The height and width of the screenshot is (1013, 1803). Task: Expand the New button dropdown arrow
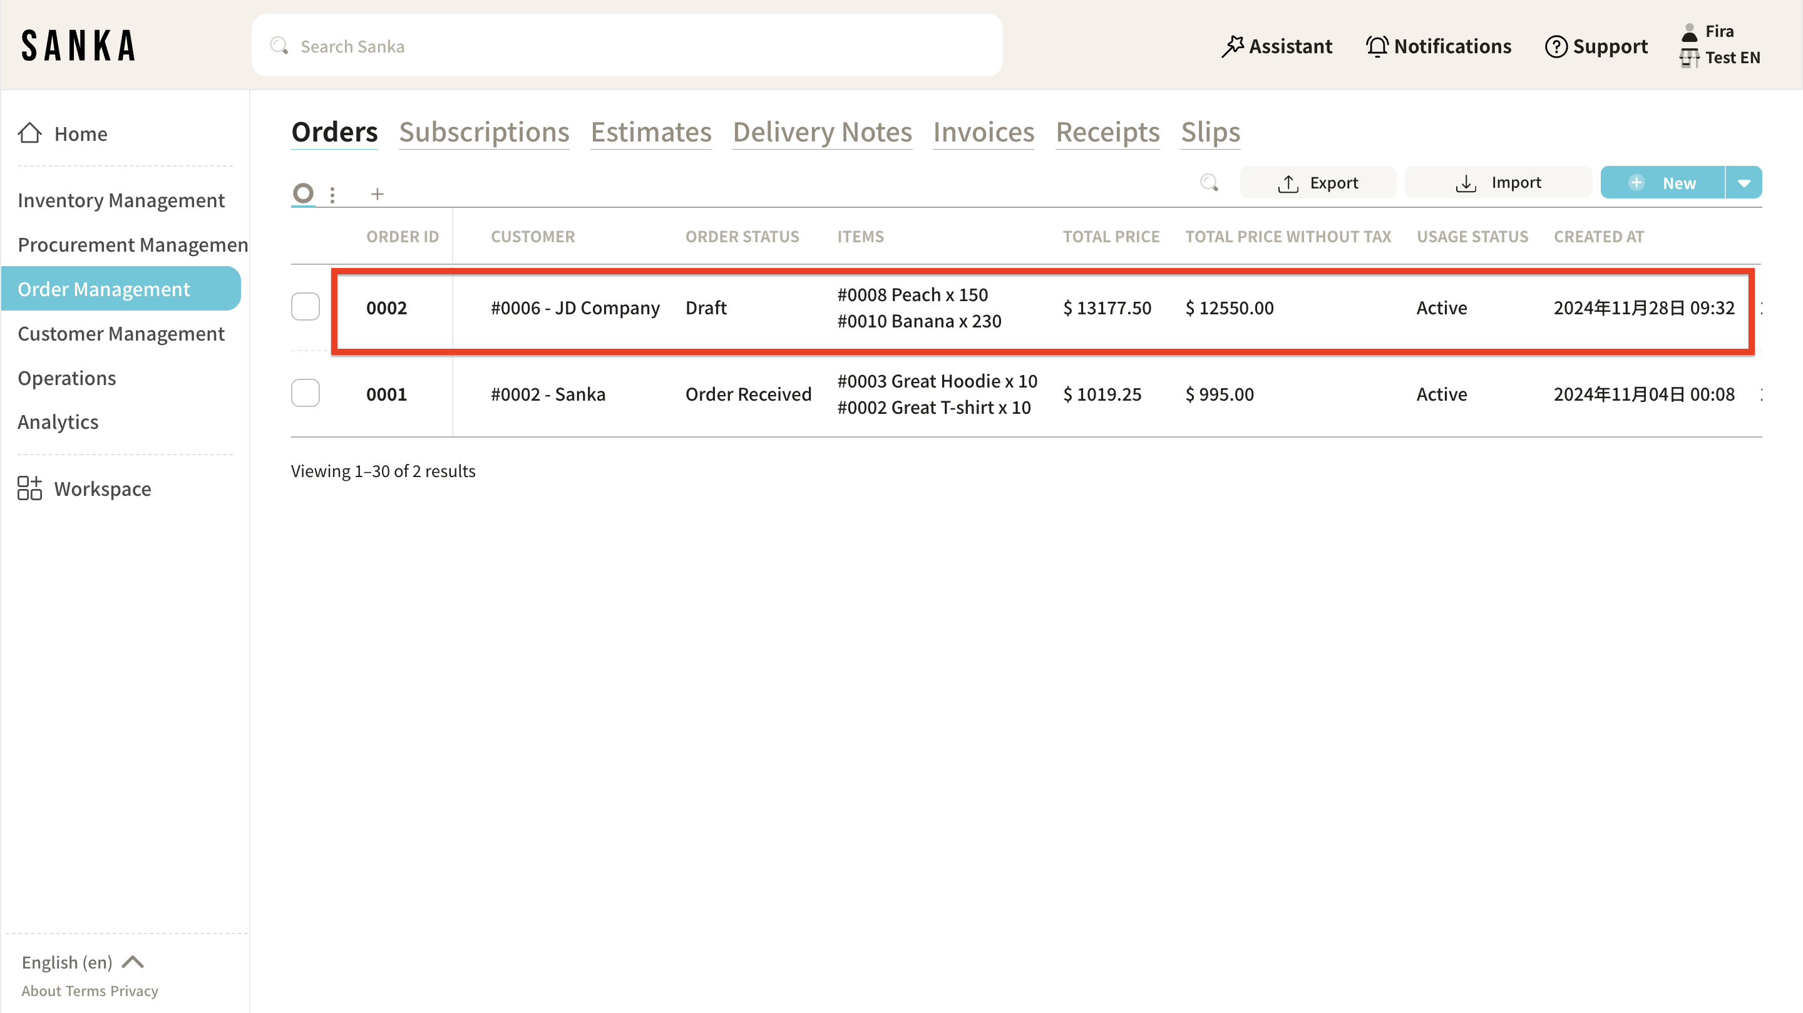coord(1744,183)
